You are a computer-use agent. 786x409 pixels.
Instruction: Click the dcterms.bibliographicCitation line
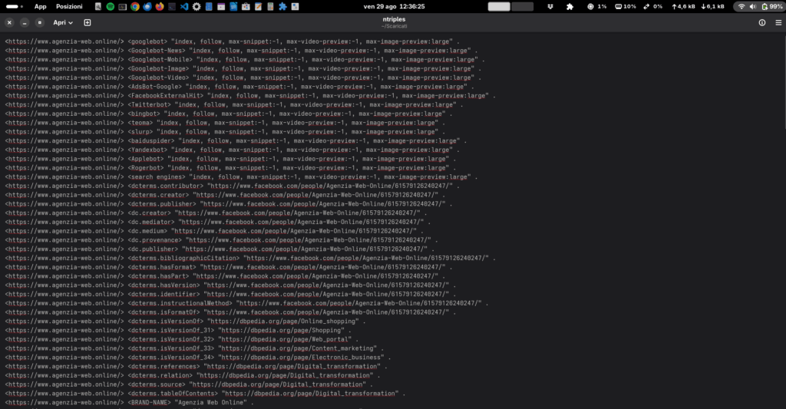[250, 258]
